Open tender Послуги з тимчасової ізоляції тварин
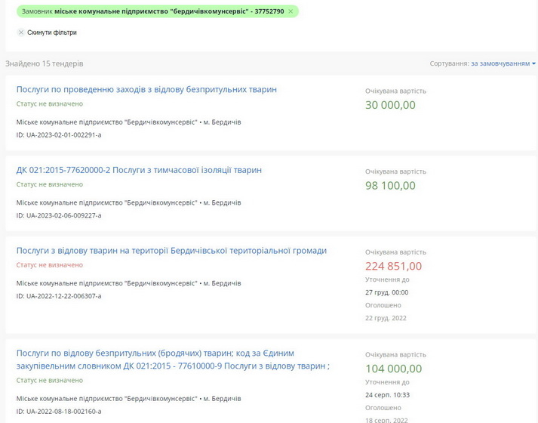 [x=139, y=170]
